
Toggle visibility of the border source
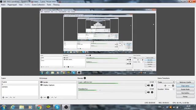point(42,82)
